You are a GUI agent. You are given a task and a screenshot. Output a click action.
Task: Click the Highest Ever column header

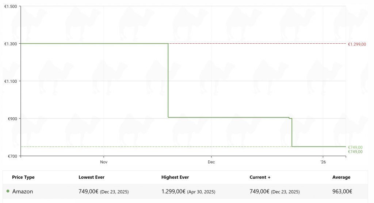[x=175, y=177]
